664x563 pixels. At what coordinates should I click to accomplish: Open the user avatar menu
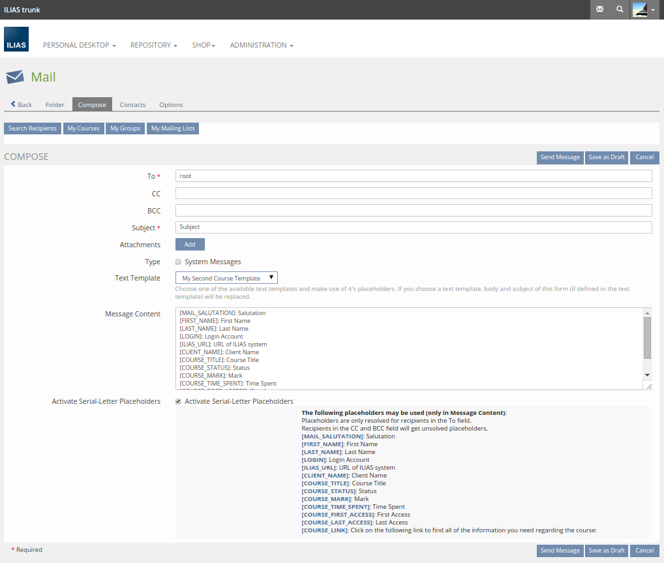[x=644, y=10]
